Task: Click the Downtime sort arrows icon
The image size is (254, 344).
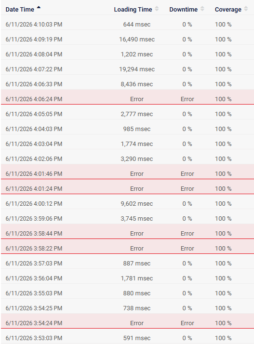Action: (x=202, y=9)
